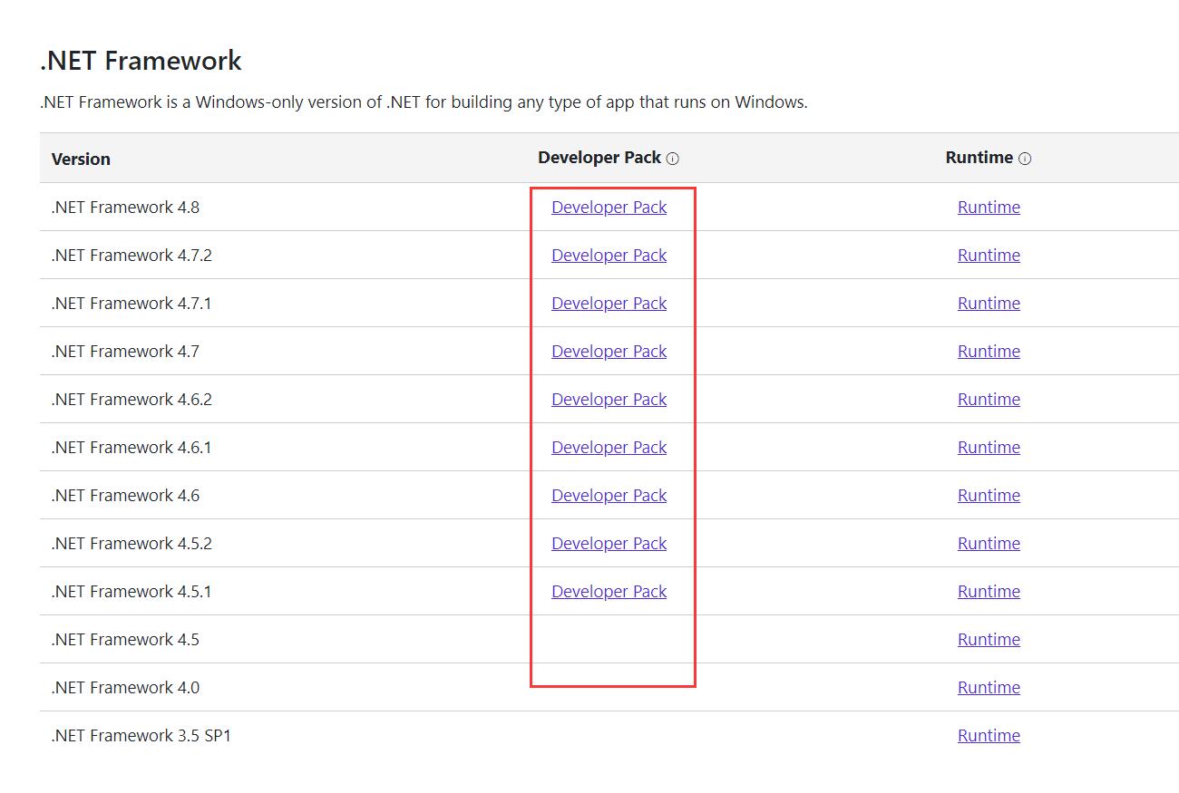Image resolution: width=1179 pixels, height=793 pixels.
Task: Open Runtime link for .NET Framework 4.6.1
Action: click(989, 448)
